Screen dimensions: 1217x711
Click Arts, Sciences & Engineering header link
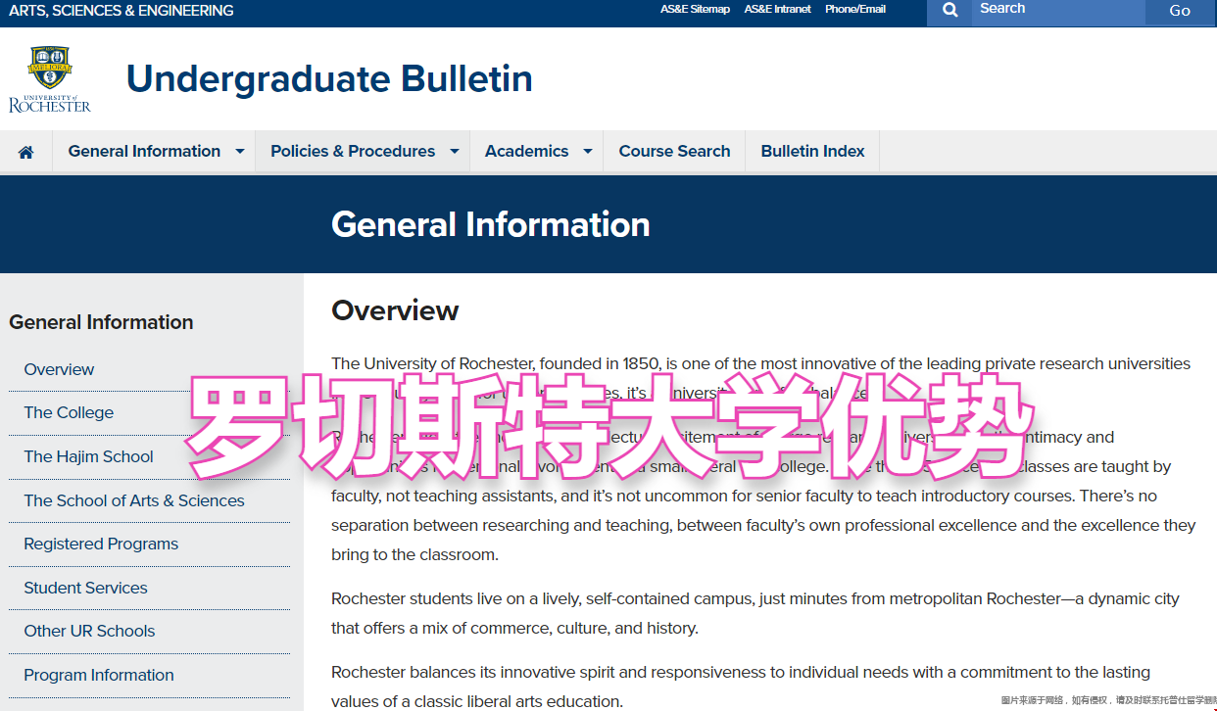pyautogui.click(x=122, y=11)
